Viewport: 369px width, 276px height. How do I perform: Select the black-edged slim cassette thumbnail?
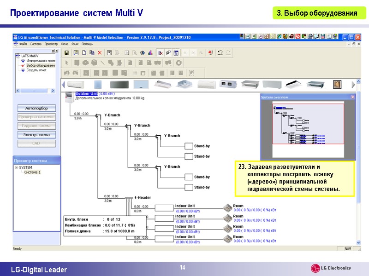[293, 84]
